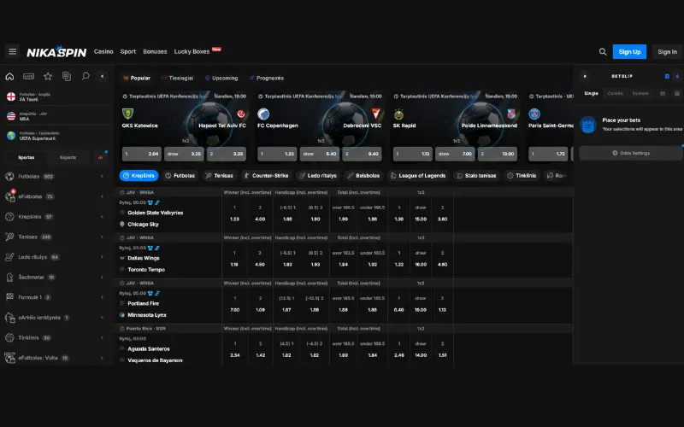Click the Sign In button
684x427 pixels.
coord(667,52)
